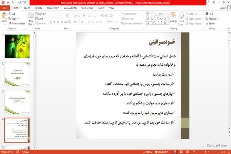Viewport: 231px width, 154px height.
Task: Click the Find binoculars icon
Action: pyautogui.click(x=207, y=14)
